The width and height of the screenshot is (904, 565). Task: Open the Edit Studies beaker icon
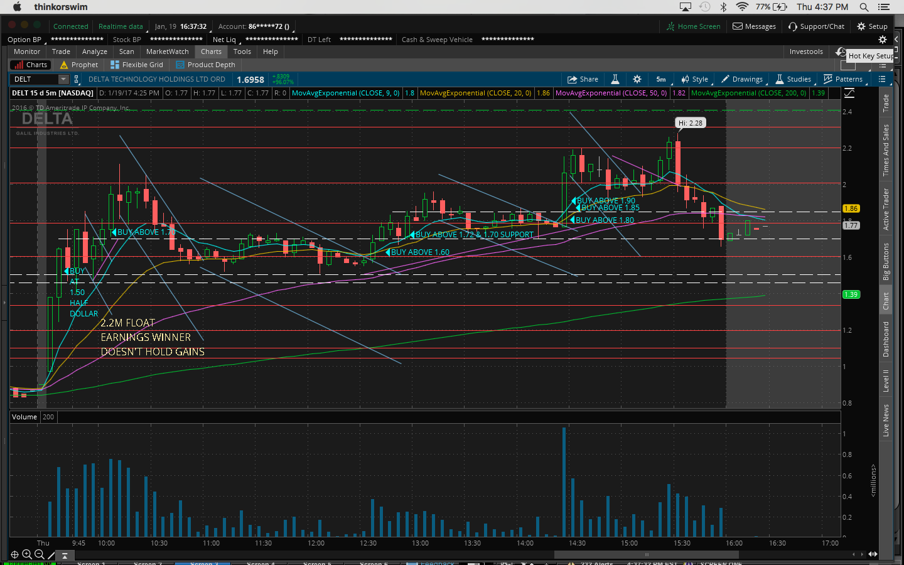point(615,79)
